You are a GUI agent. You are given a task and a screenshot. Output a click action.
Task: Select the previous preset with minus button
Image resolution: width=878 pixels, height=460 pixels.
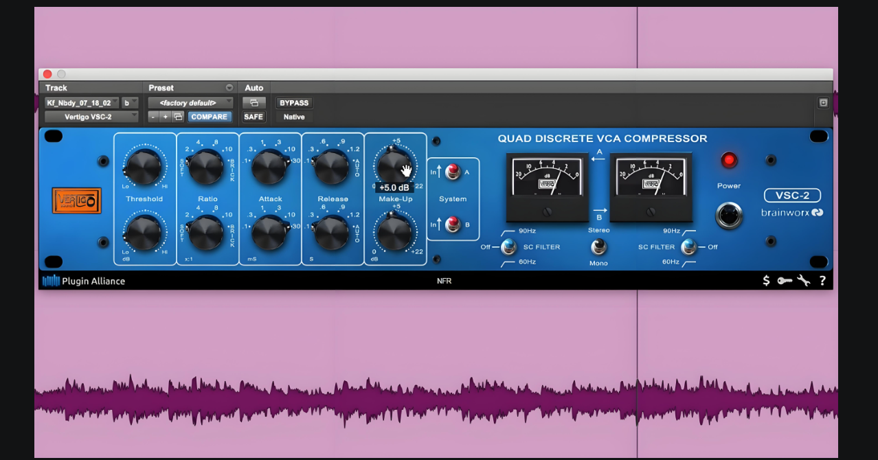(153, 117)
